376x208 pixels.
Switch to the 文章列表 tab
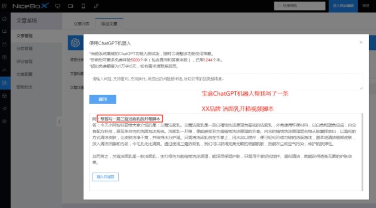tap(81, 24)
